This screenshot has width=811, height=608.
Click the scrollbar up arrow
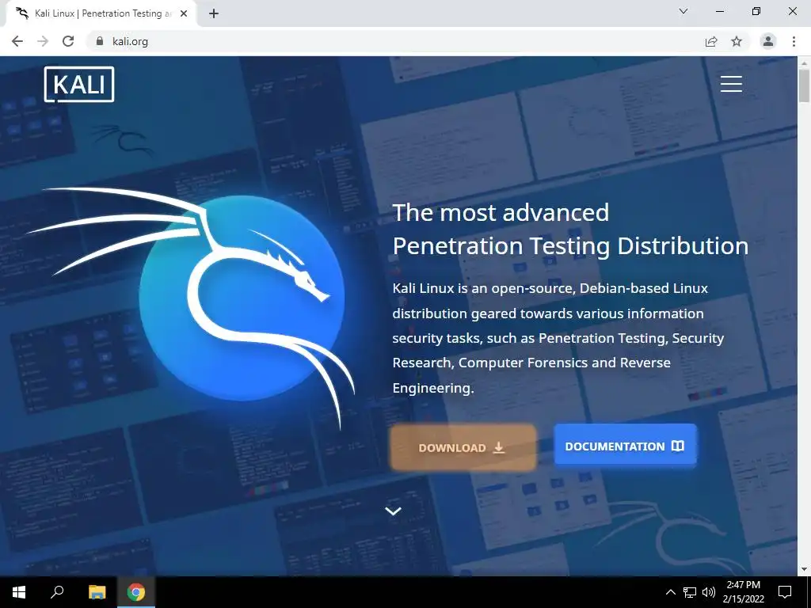click(804, 63)
